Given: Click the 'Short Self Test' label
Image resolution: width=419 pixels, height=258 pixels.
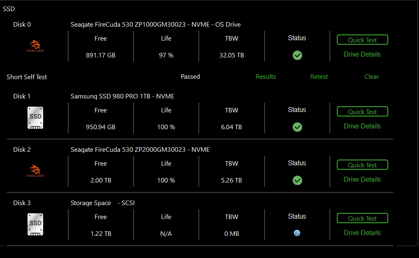Looking at the screenshot, I should (27, 77).
